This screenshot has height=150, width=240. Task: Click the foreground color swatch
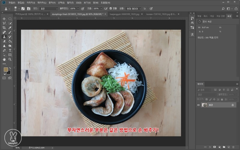pos(5,69)
